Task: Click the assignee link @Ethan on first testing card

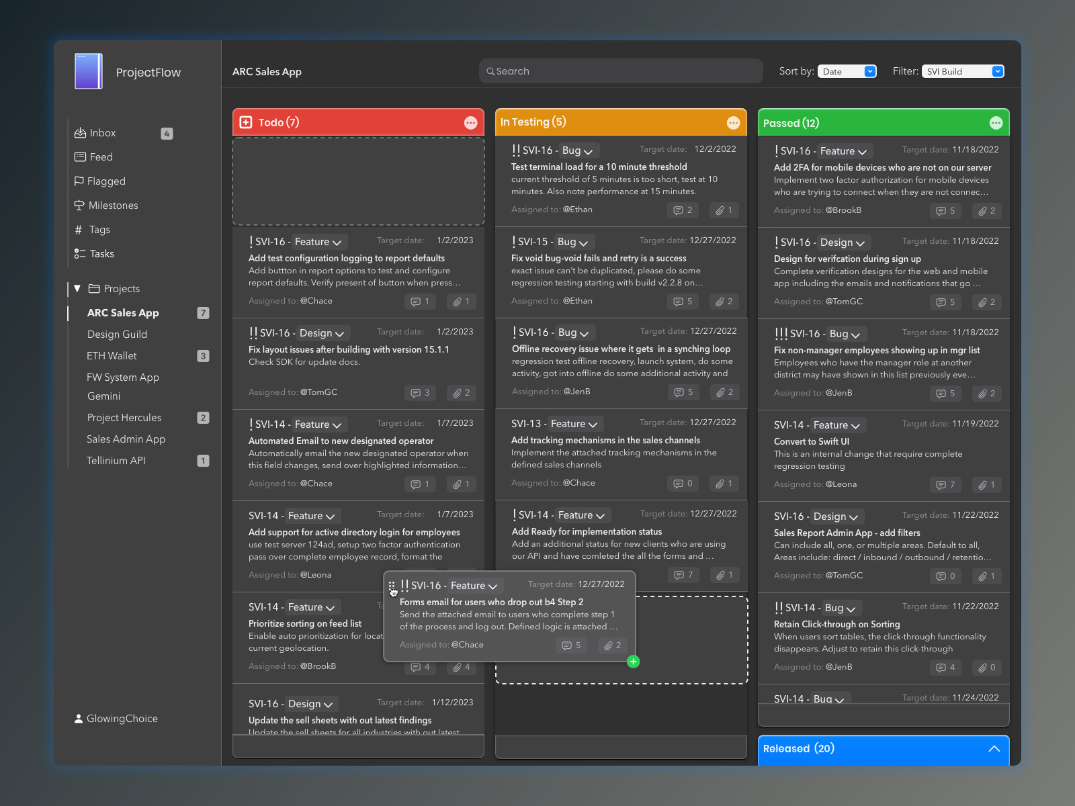Action: tap(577, 210)
